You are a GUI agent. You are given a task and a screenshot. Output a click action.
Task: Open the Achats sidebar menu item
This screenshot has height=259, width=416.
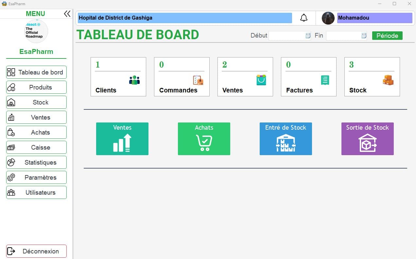point(36,132)
